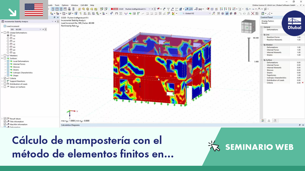Select the ux radio button
305x171 pixels.
[x=8, y=38]
